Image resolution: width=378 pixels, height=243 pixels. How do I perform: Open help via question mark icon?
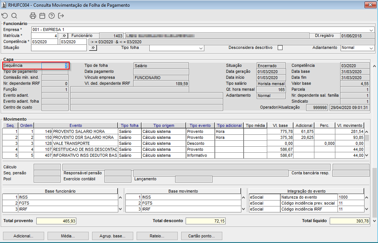[52, 16]
